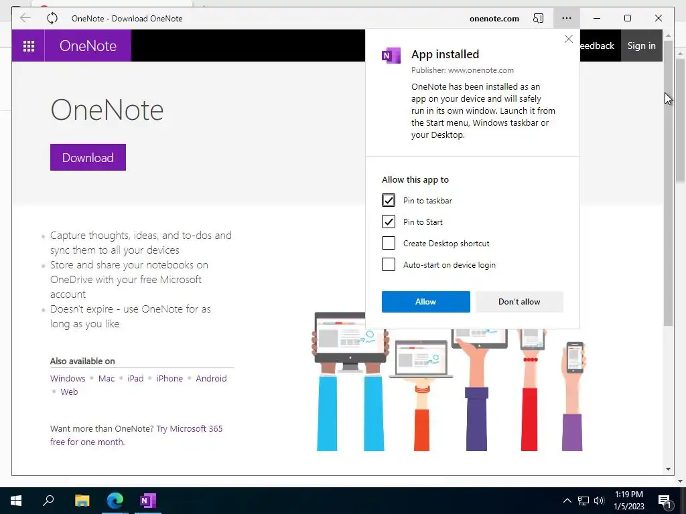The width and height of the screenshot is (686, 514).
Task: Open File Explorer from taskbar
Action: point(82,501)
